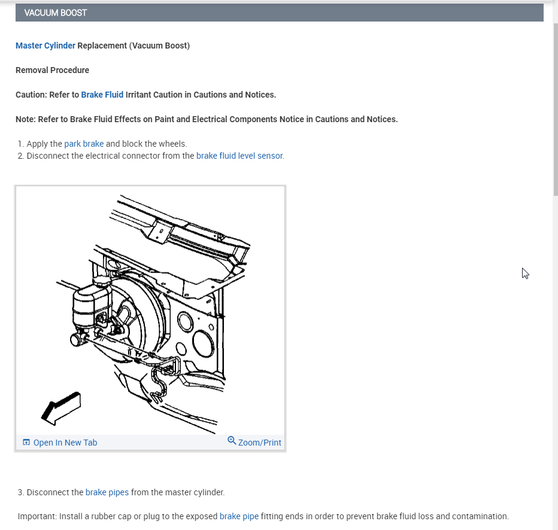Image resolution: width=558 pixels, height=530 pixels.
Task: Click the master cylinder diagram image
Action: pyautogui.click(x=150, y=311)
